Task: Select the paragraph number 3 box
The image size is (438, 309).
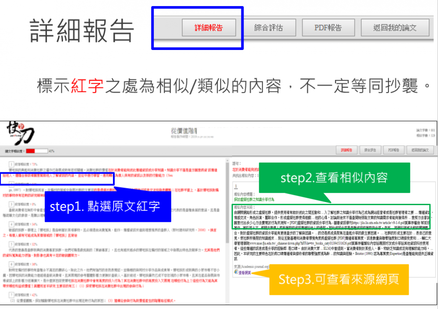Action: coord(11,204)
